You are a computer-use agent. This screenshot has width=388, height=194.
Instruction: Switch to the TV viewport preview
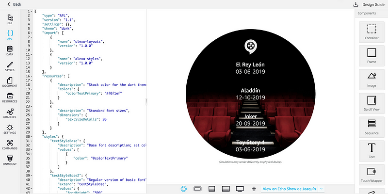click(240, 189)
